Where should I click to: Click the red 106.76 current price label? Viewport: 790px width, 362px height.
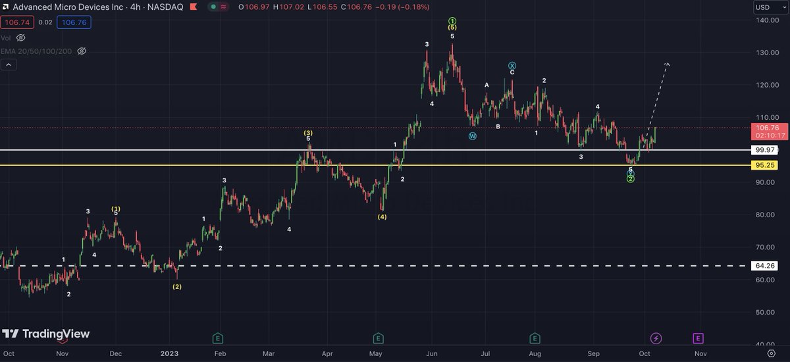click(768, 128)
